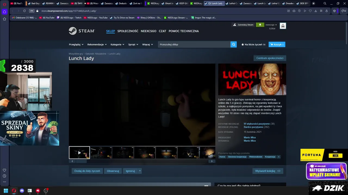Image resolution: width=348 pixels, height=195 pixels.
Task: Open Na liście życzeń wishlist link
Action: [253, 44]
